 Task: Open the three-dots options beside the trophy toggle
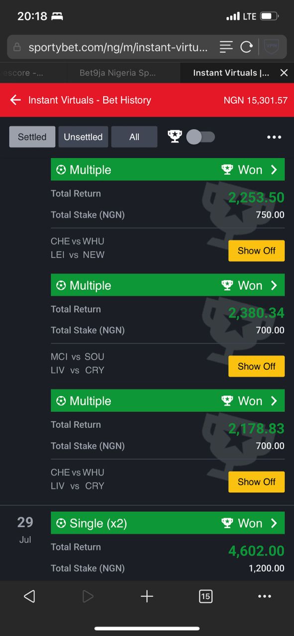pos(274,137)
